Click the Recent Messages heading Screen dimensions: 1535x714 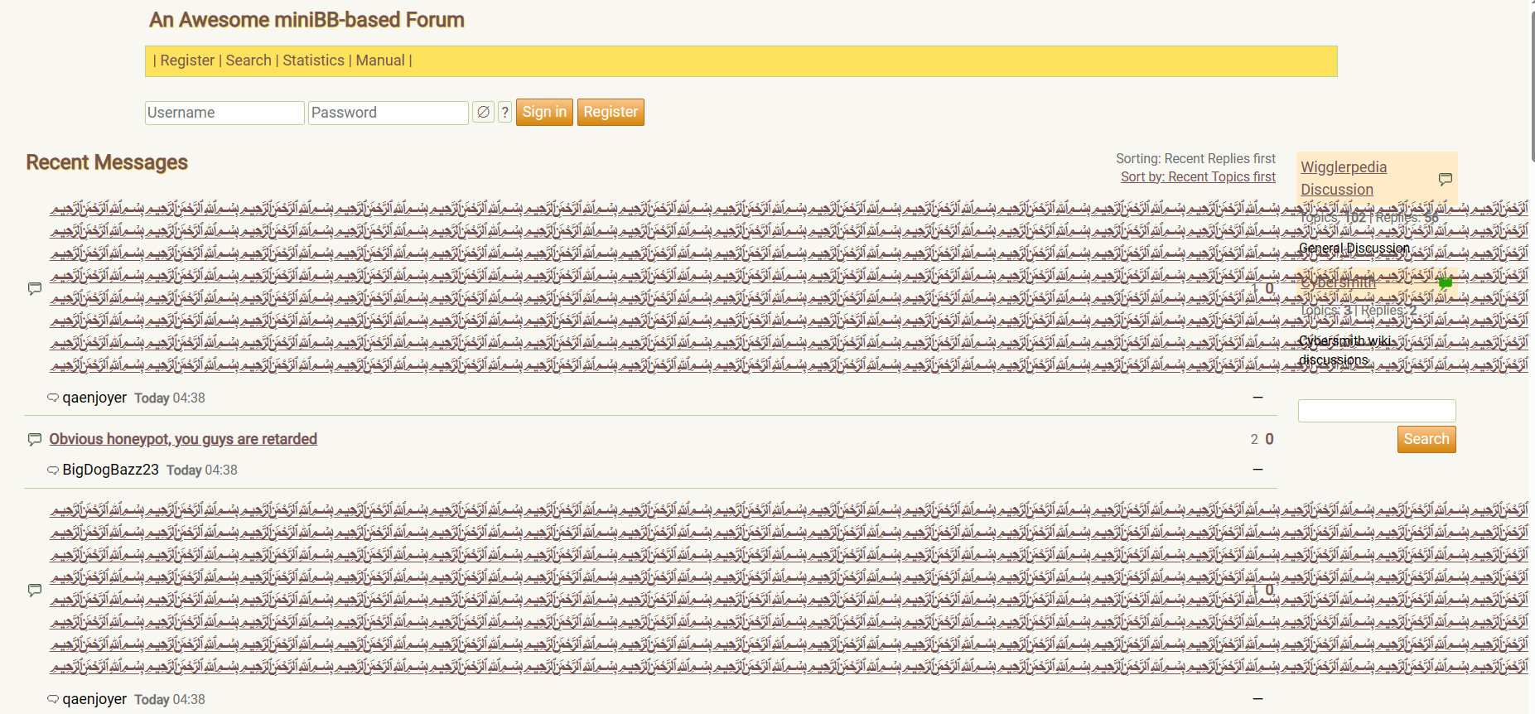(107, 162)
